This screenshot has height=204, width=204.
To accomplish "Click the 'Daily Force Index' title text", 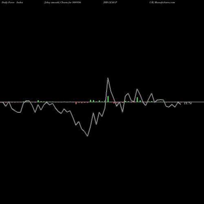I will [12, 2].
